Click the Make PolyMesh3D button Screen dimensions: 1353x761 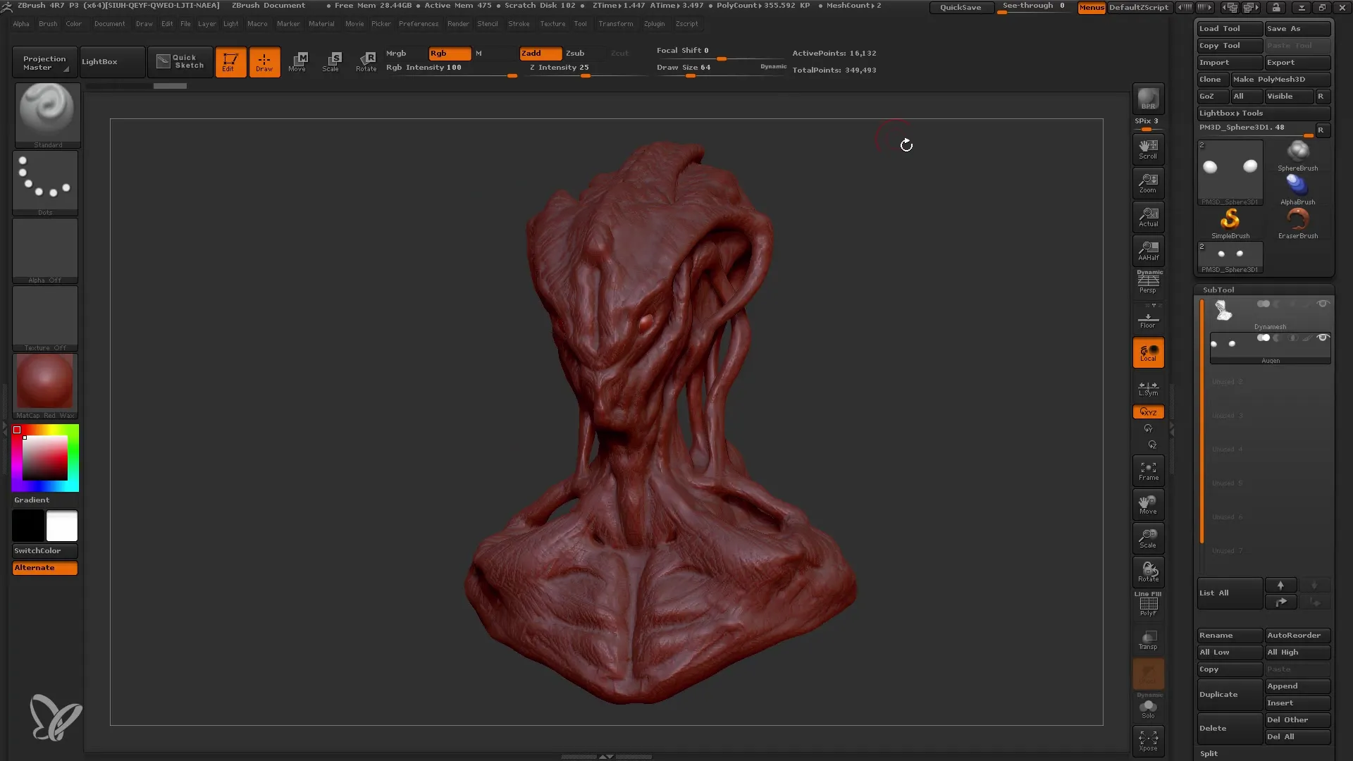1272,79
